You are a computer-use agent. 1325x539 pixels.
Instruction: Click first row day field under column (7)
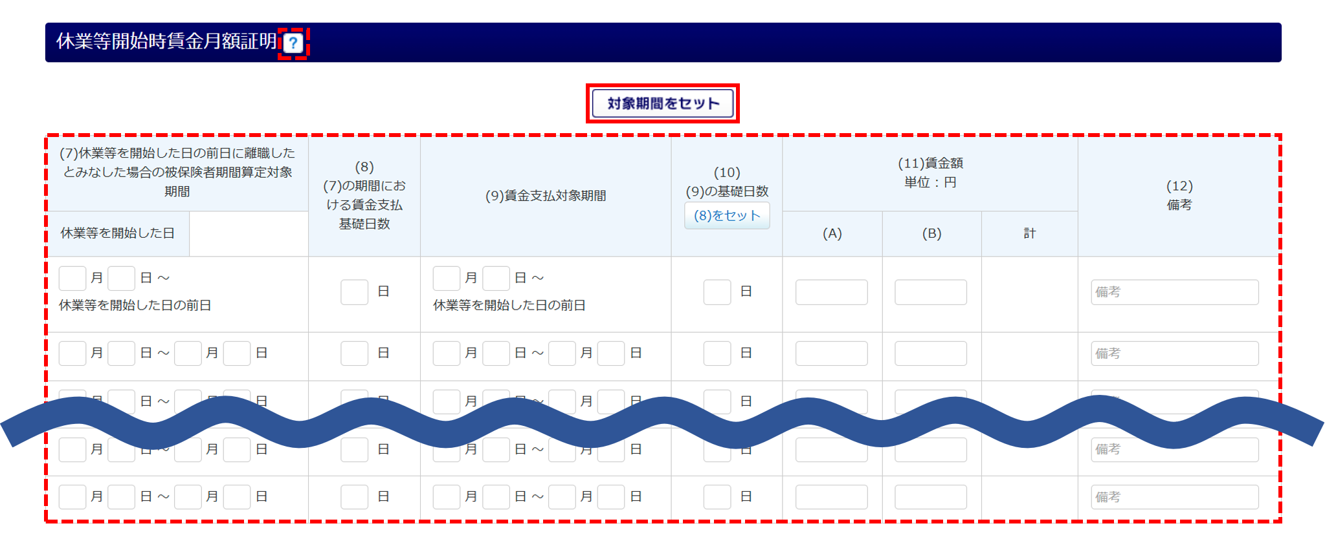121,279
